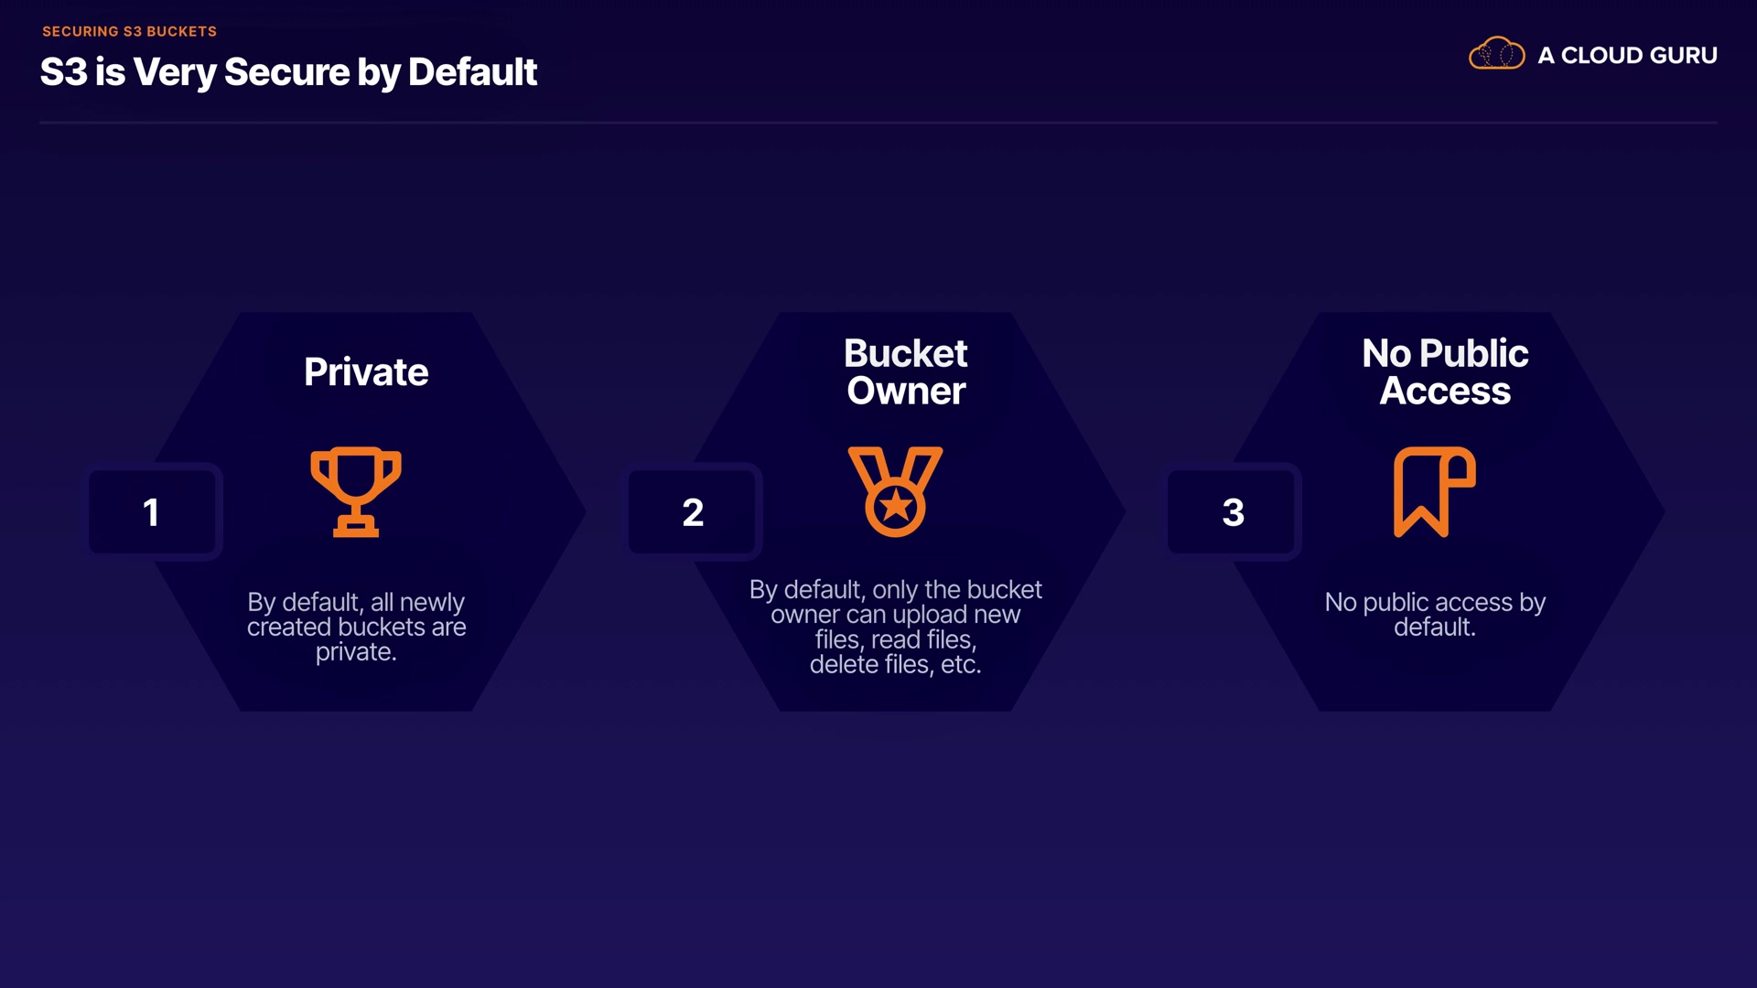The height and width of the screenshot is (988, 1757).
Task: Select the number 3 step box
Action: coord(1233,511)
